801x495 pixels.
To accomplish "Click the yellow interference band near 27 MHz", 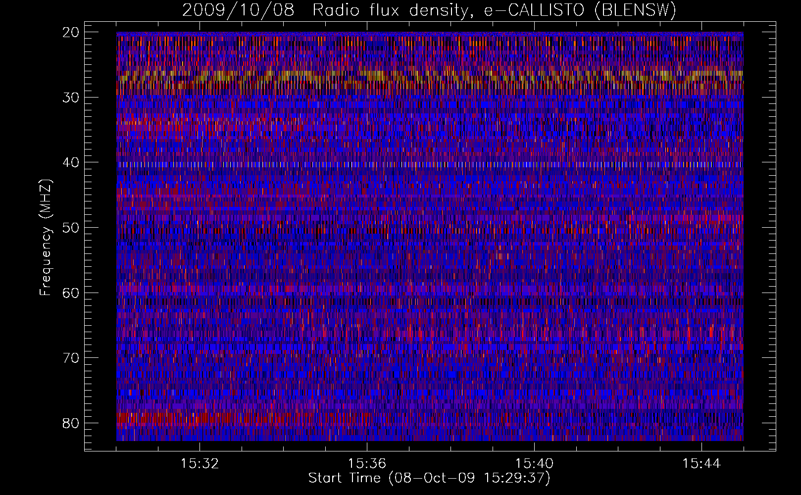I will pos(430,76).
